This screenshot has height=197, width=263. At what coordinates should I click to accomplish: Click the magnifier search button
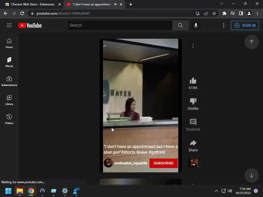[x=181, y=25]
